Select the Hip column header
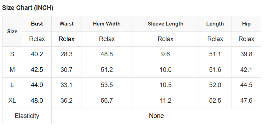 [246, 24]
